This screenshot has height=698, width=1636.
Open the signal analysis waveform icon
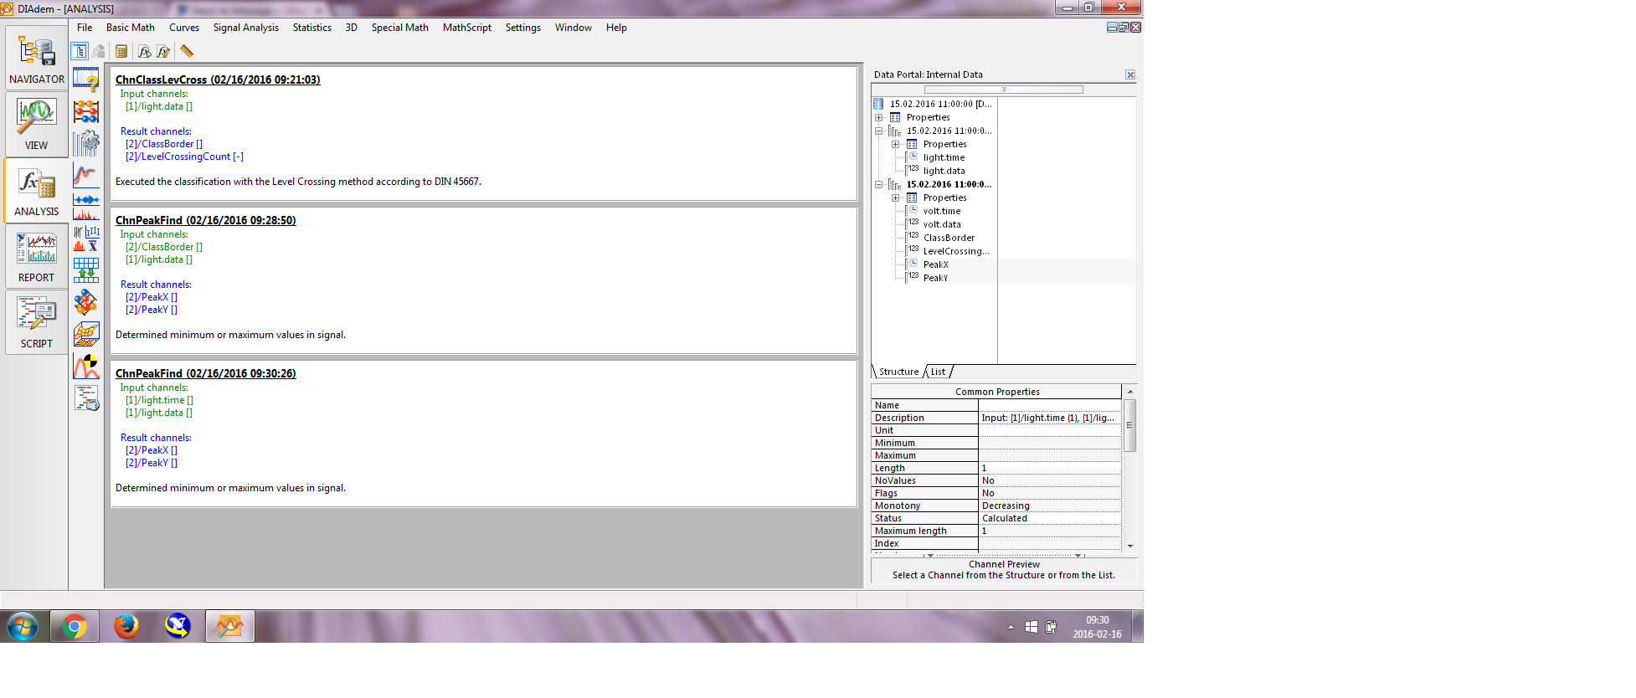(85, 207)
